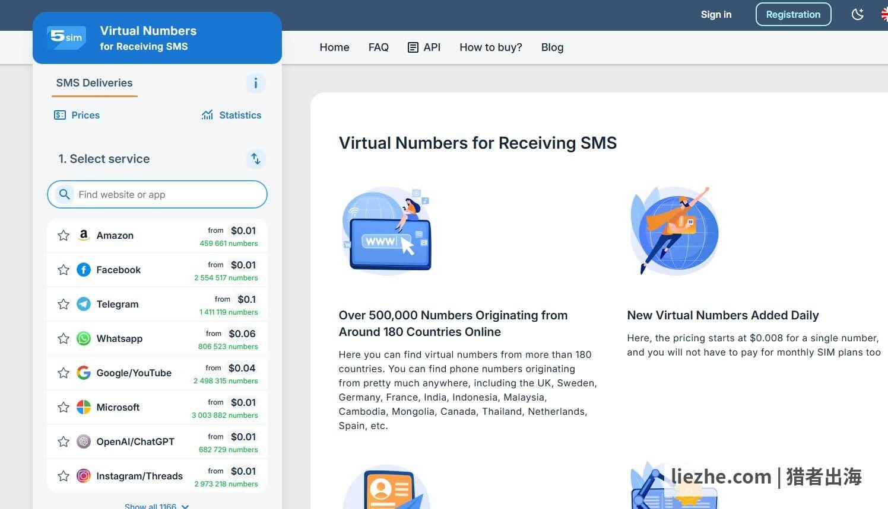This screenshot has height=509, width=888.
Task: Click the Instagram/Threads service icon
Action: pos(84,476)
